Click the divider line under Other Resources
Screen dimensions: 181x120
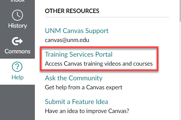tap(107, 17)
